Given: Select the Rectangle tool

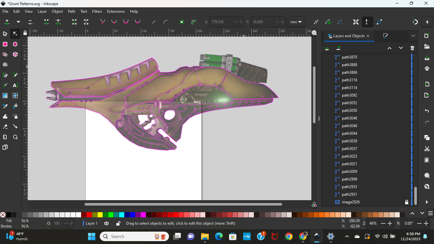Looking at the screenshot, I should (5, 44).
